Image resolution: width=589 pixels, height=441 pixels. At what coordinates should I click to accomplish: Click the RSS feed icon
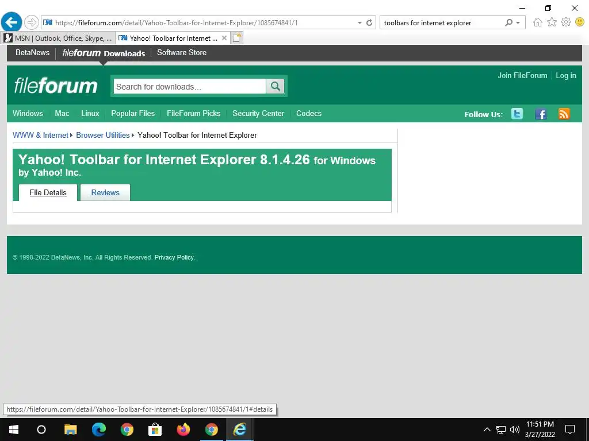[x=564, y=114]
